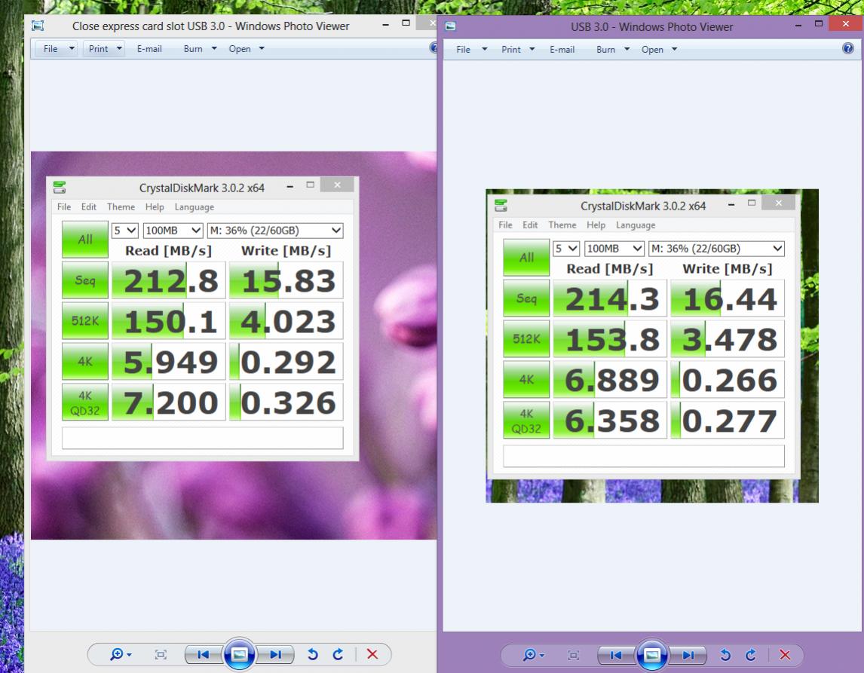The image size is (864, 673).
Task: Click 4K button in left CrystalDiskMark
Action: (85, 361)
